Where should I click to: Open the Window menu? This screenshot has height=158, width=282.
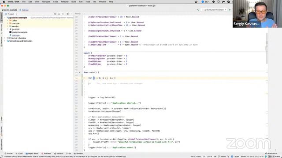point(102,2)
